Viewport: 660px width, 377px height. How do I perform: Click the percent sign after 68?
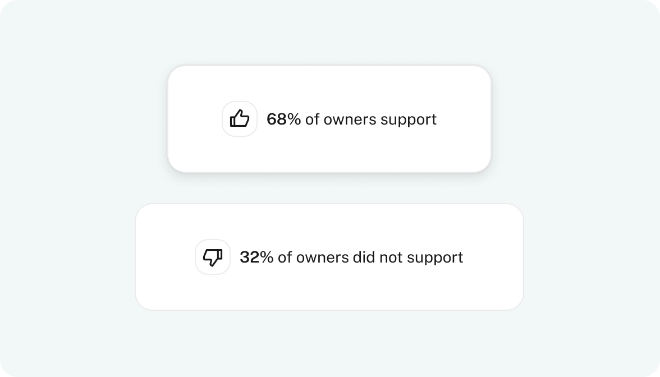(x=294, y=119)
